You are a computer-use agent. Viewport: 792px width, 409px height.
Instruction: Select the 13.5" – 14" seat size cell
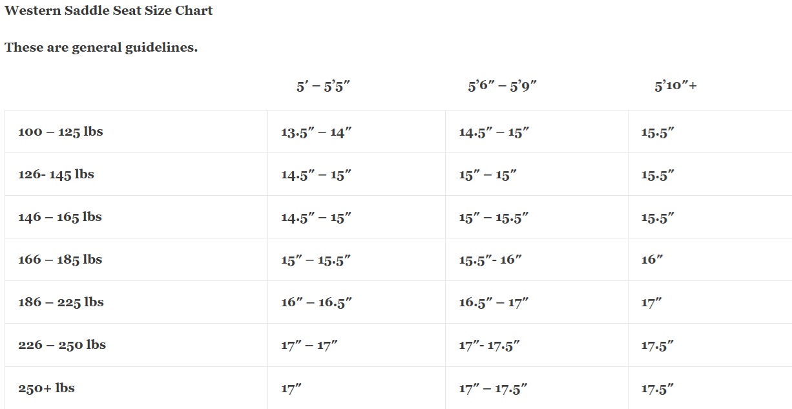pyautogui.click(x=316, y=132)
